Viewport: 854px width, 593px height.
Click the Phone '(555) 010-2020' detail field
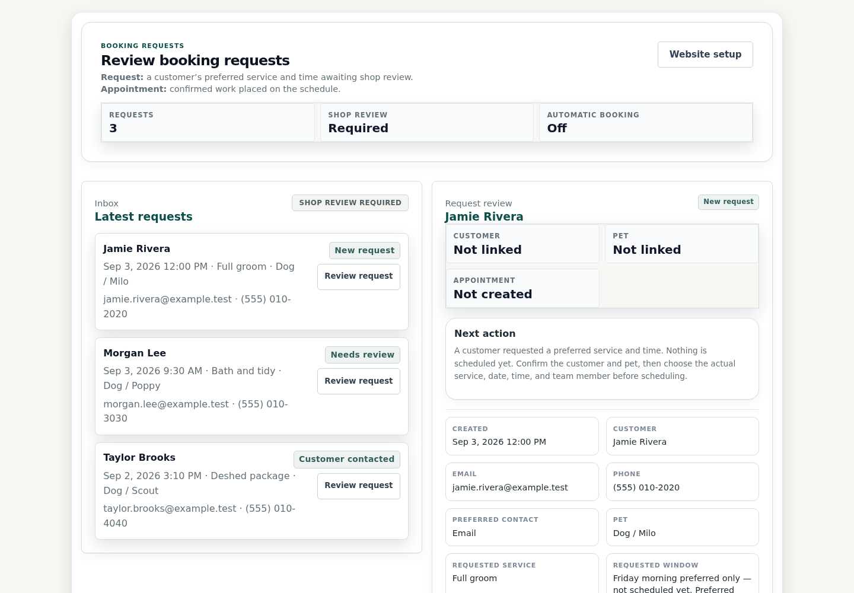(x=683, y=482)
